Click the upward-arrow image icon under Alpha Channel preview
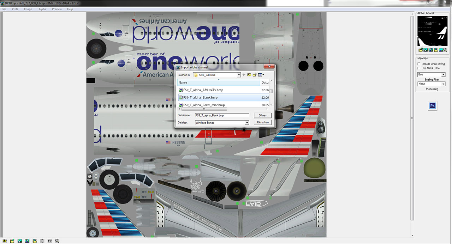This screenshot has height=244, width=452. 431,50
